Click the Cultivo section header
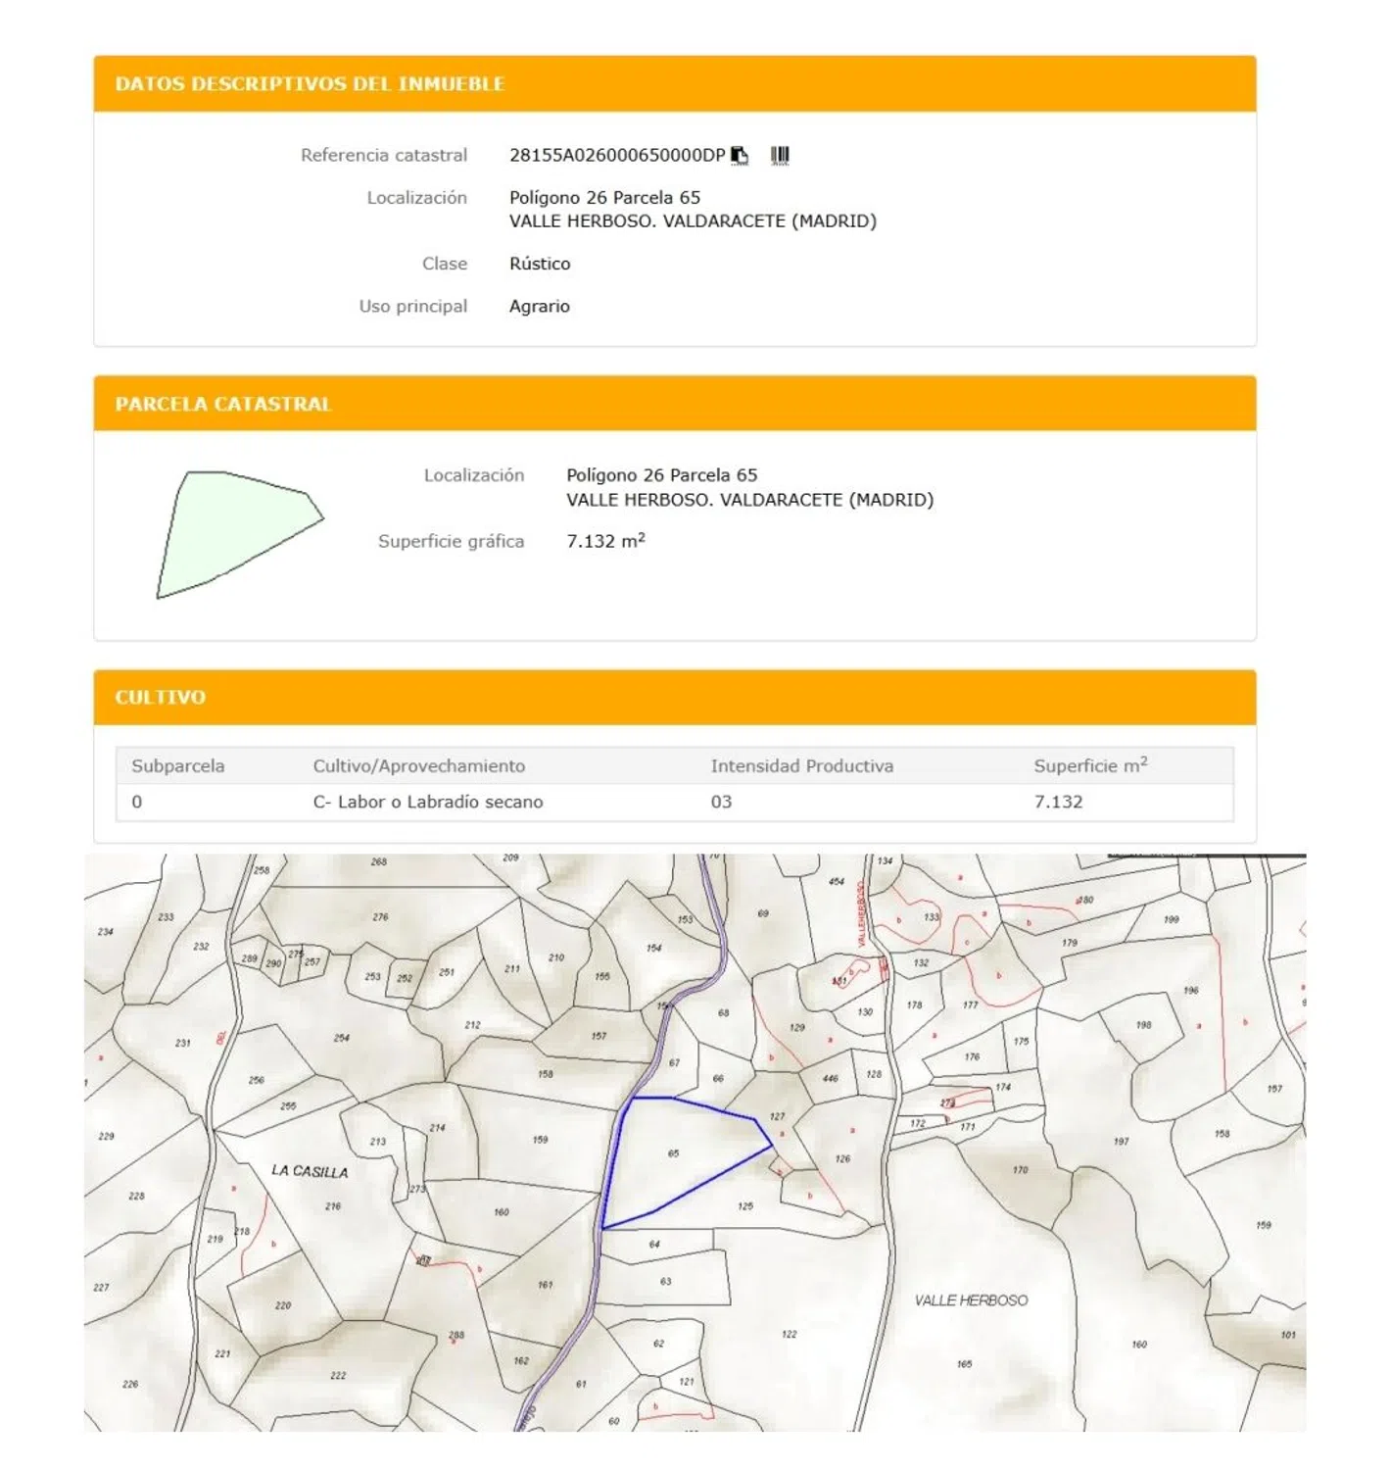The width and height of the screenshot is (1390, 1470). click(161, 698)
